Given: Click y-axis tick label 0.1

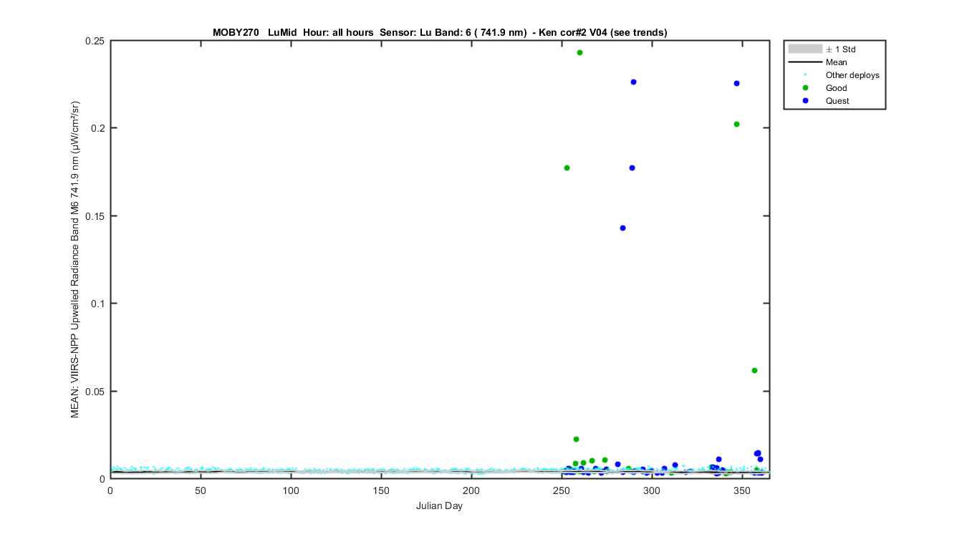Looking at the screenshot, I should click(99, 304).
